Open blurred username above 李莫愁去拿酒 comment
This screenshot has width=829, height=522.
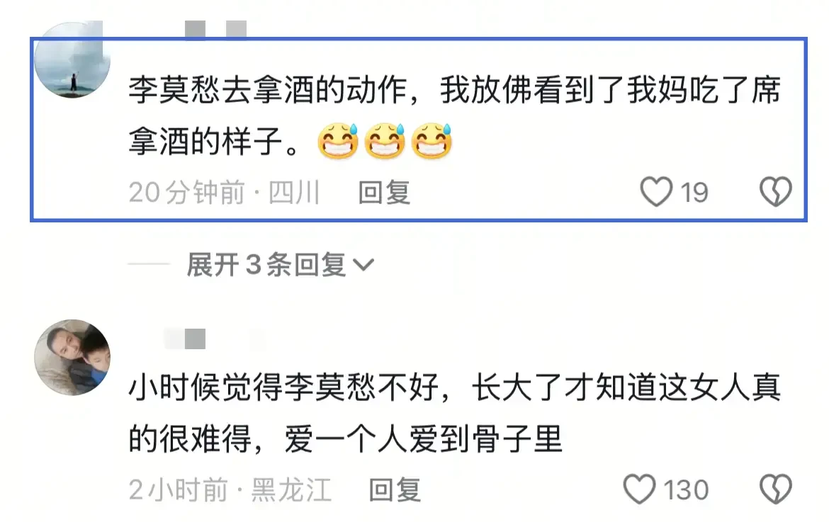pyautogui.click(x=215, y=30)
